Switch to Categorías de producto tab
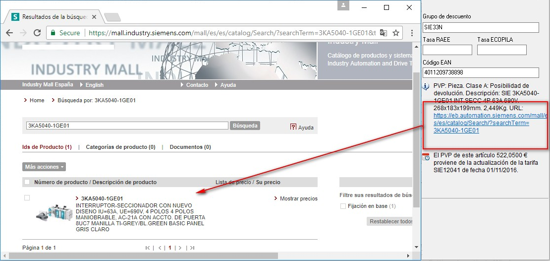Viewport: 550px width, 261px height. click(121, 147)
